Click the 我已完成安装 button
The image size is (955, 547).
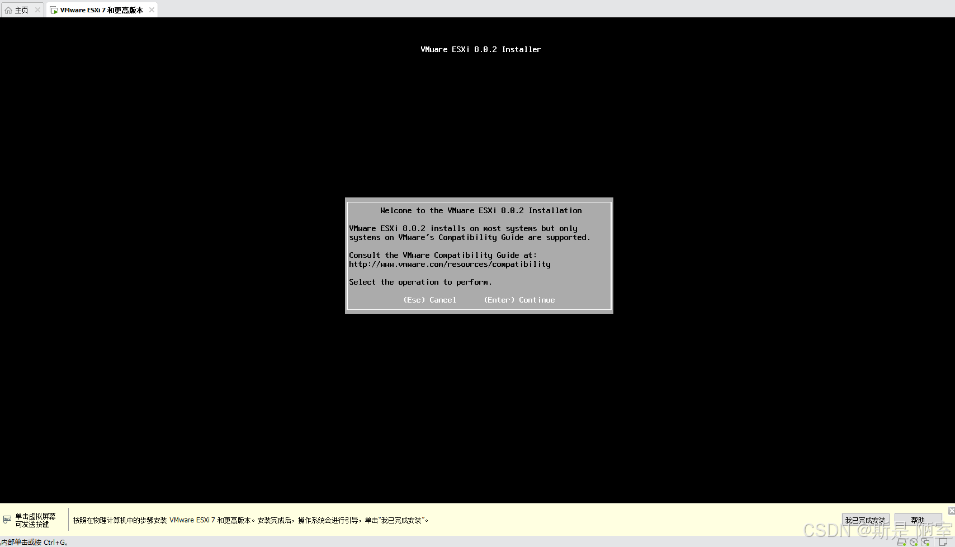click(x=865, y=520)
